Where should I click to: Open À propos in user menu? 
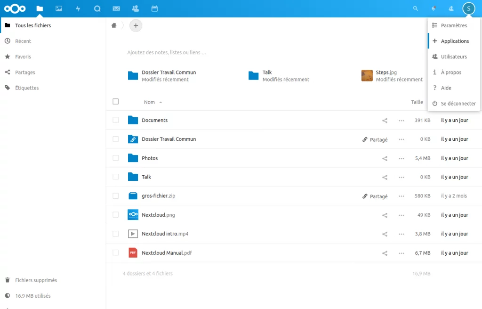454,73
